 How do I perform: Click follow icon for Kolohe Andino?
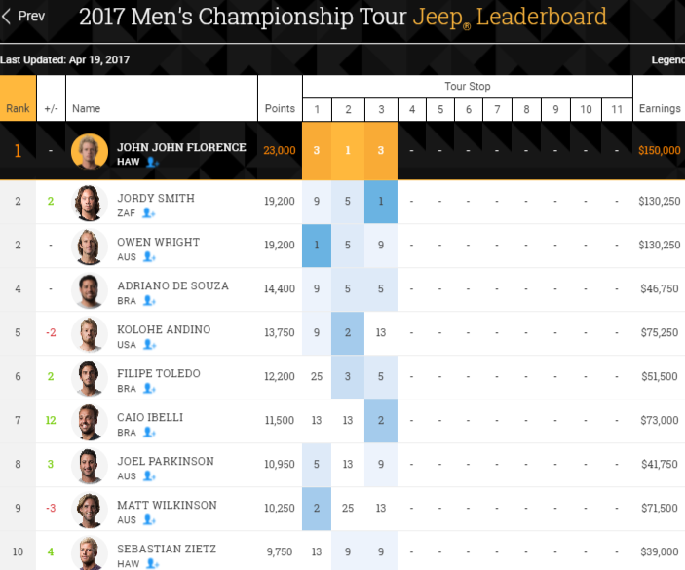coord(149,345)
